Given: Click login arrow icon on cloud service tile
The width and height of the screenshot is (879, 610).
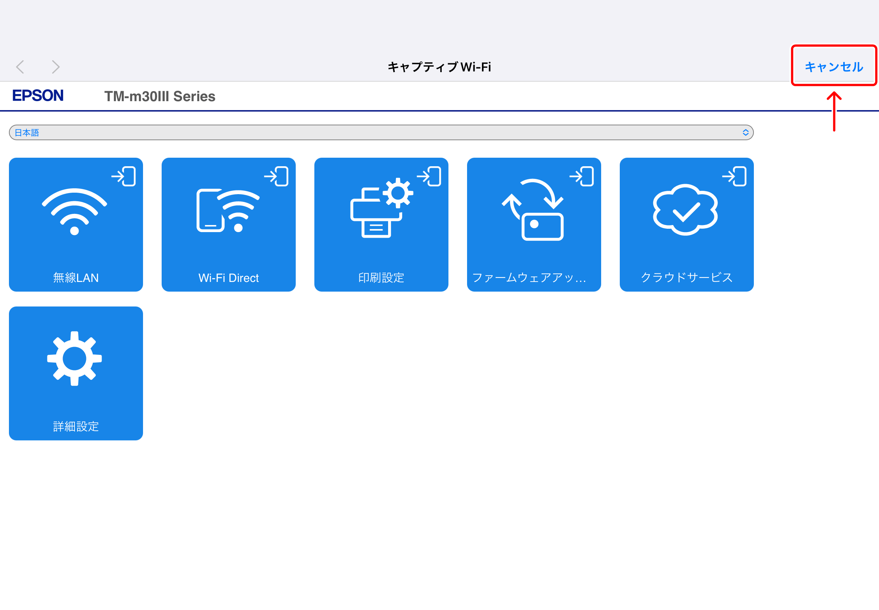Looking at the screenshot, I should pos(734,176).
